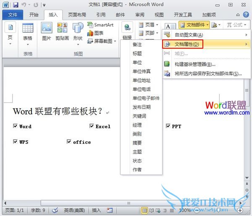
Task: Switch to draft view icon
Action: 172,210
